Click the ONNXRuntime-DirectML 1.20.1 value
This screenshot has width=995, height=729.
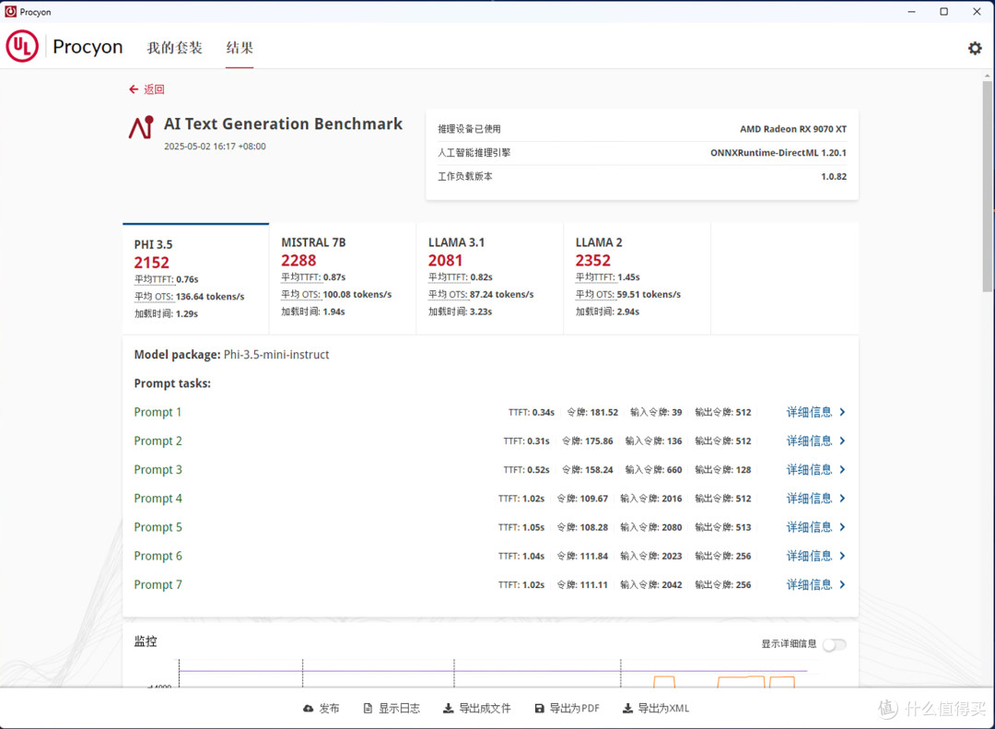(x=778, y=152)
